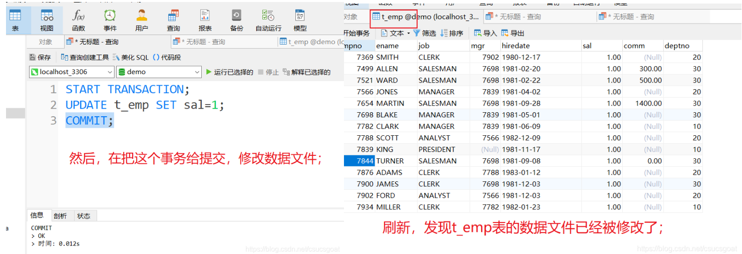742x254 pixels.
Task: Open the 查询创建工具 query builder
Action: click(x=85, y=57)
